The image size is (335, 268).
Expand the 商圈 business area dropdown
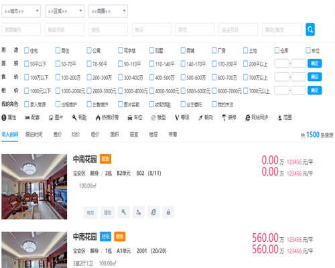[108, 11]
